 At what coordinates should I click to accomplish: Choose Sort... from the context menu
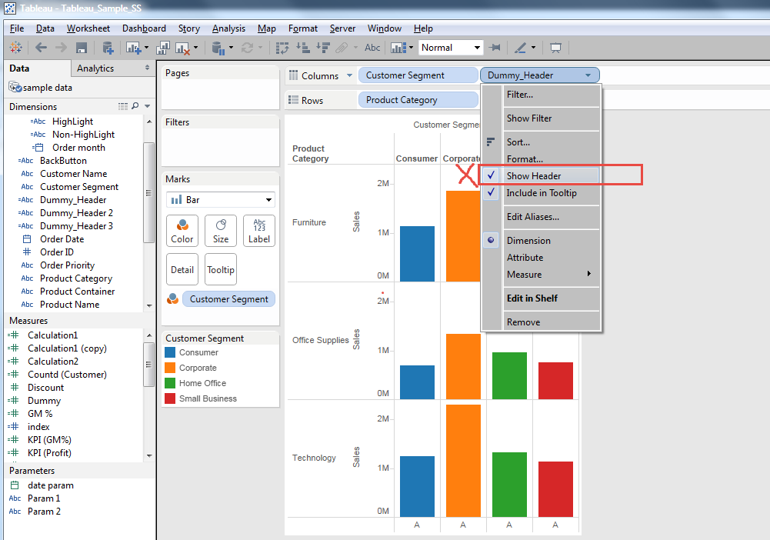pyautogui.click(x=541, y=142)
